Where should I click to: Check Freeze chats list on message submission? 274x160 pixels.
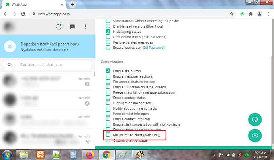(108, 92)
